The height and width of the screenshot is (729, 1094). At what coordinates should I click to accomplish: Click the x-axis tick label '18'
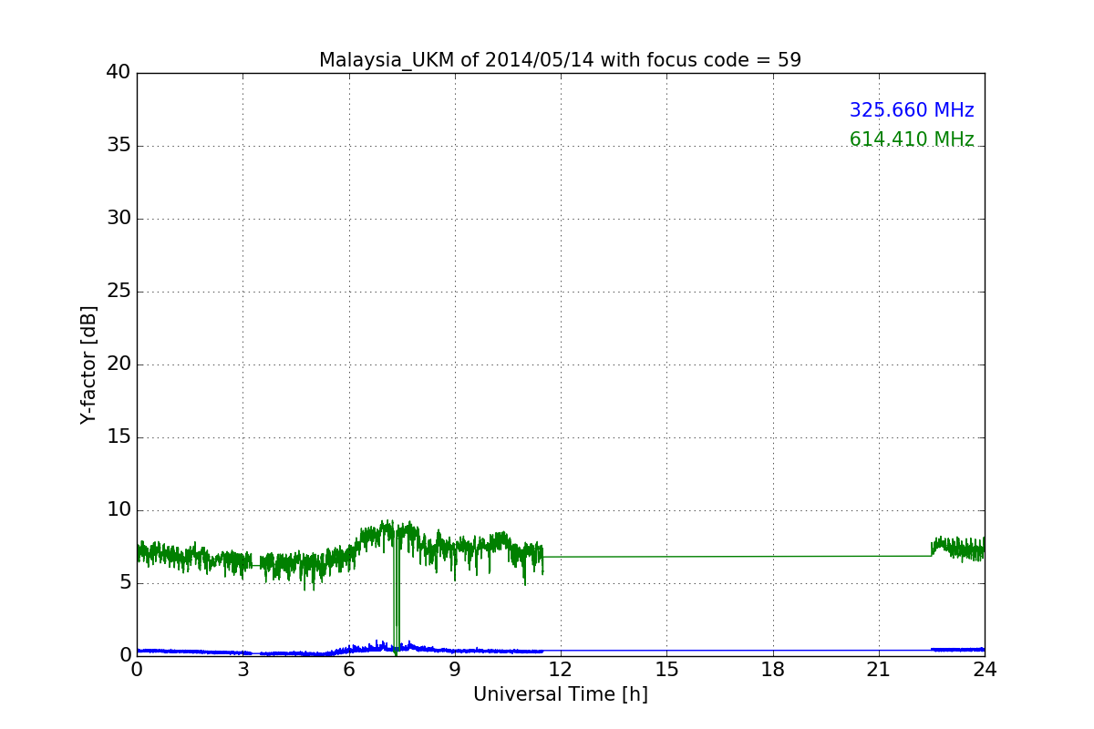773,669
